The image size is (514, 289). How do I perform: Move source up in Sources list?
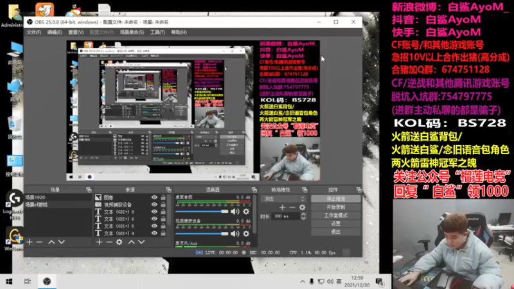point(132,242)
